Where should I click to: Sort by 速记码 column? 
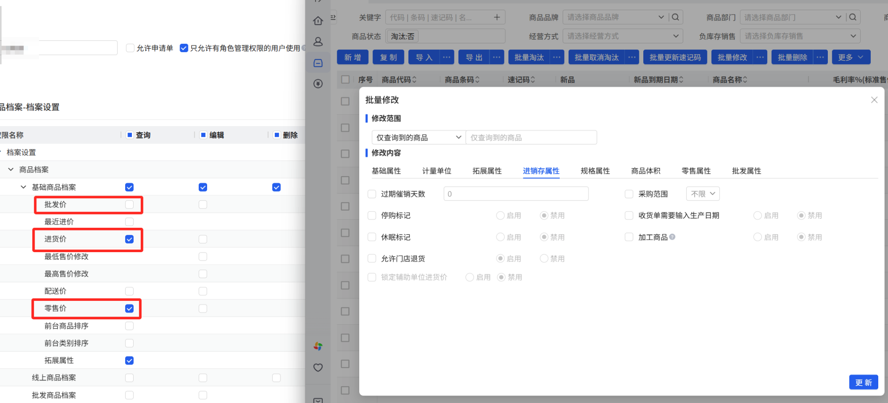click(x=533, y=80)
